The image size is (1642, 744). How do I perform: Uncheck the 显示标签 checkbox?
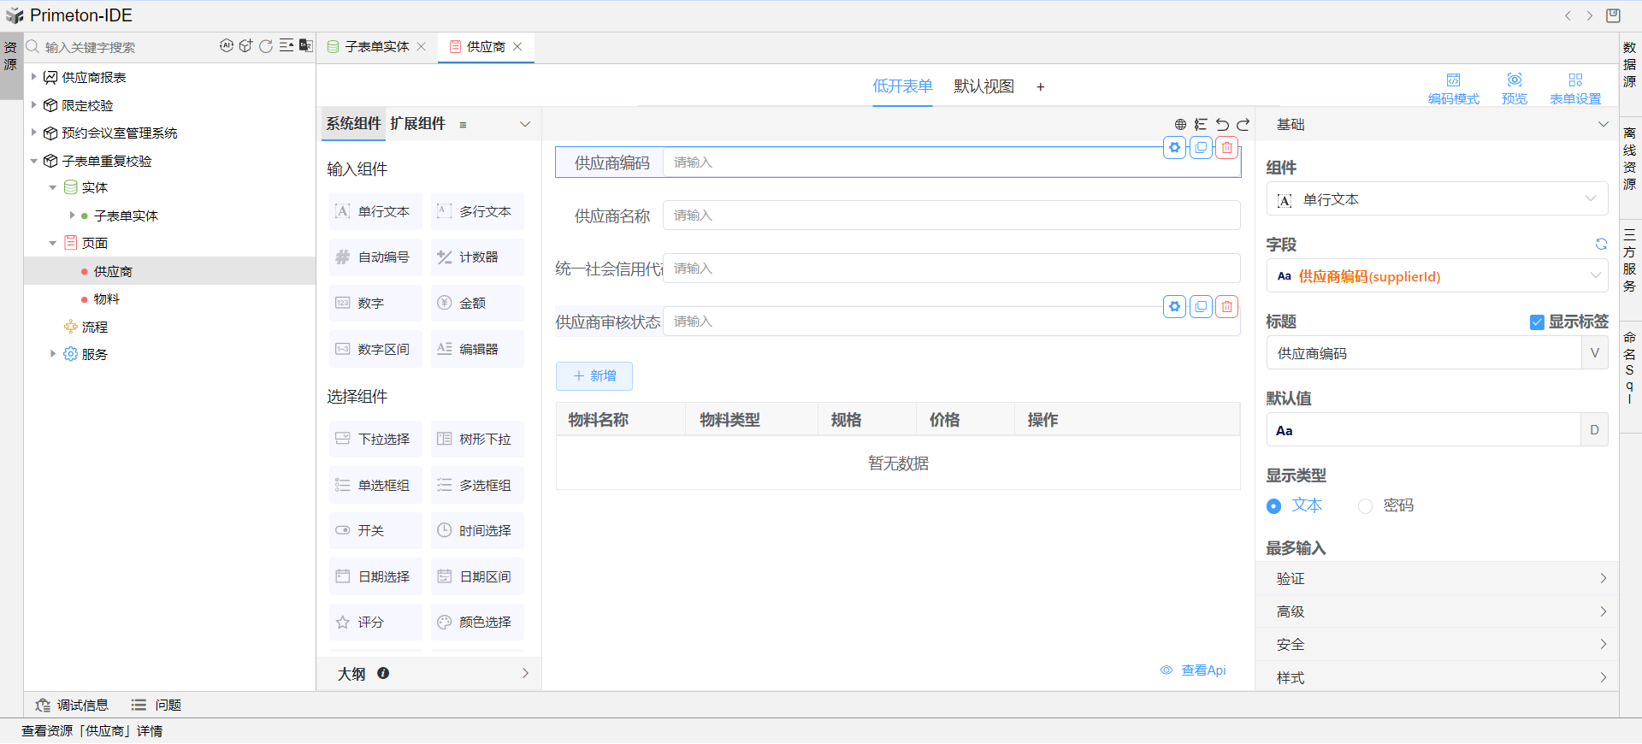[x=1537, y=322]
